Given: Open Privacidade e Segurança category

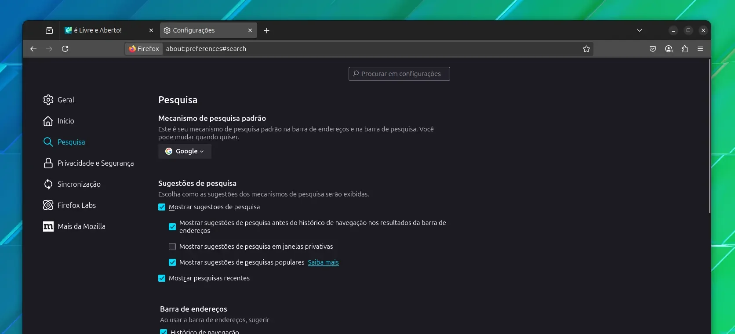Looking at the screenshot, I should [x=88, y=163].
